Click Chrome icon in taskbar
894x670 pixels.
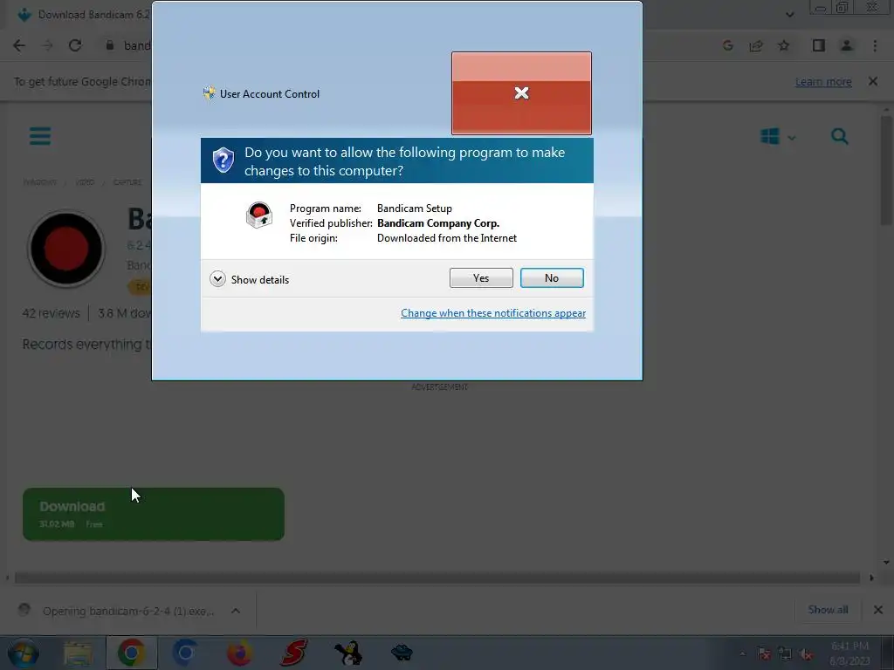coord(131,653)
